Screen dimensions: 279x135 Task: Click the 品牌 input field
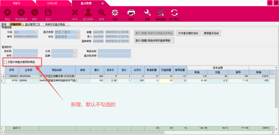pyautogui.click(x=62, y=56)
